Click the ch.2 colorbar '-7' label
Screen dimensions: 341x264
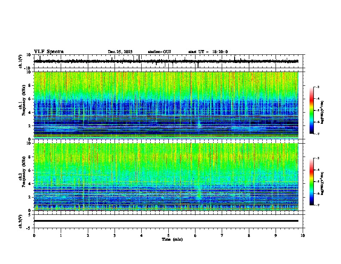coord(317,205)
